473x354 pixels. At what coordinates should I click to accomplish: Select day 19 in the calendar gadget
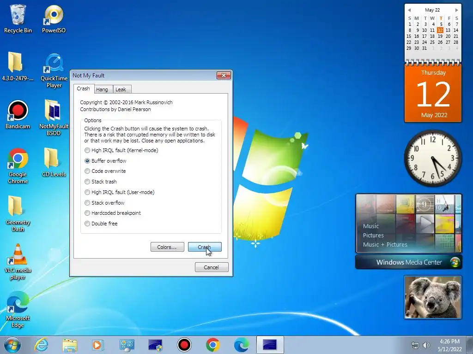click(440, 36)
